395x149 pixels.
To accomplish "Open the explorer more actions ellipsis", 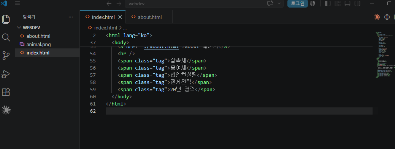I will (x=71, y=17).
